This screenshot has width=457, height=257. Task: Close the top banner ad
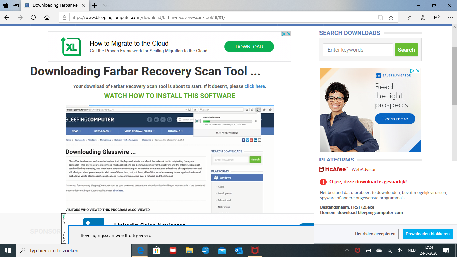(x=289, y=34)
